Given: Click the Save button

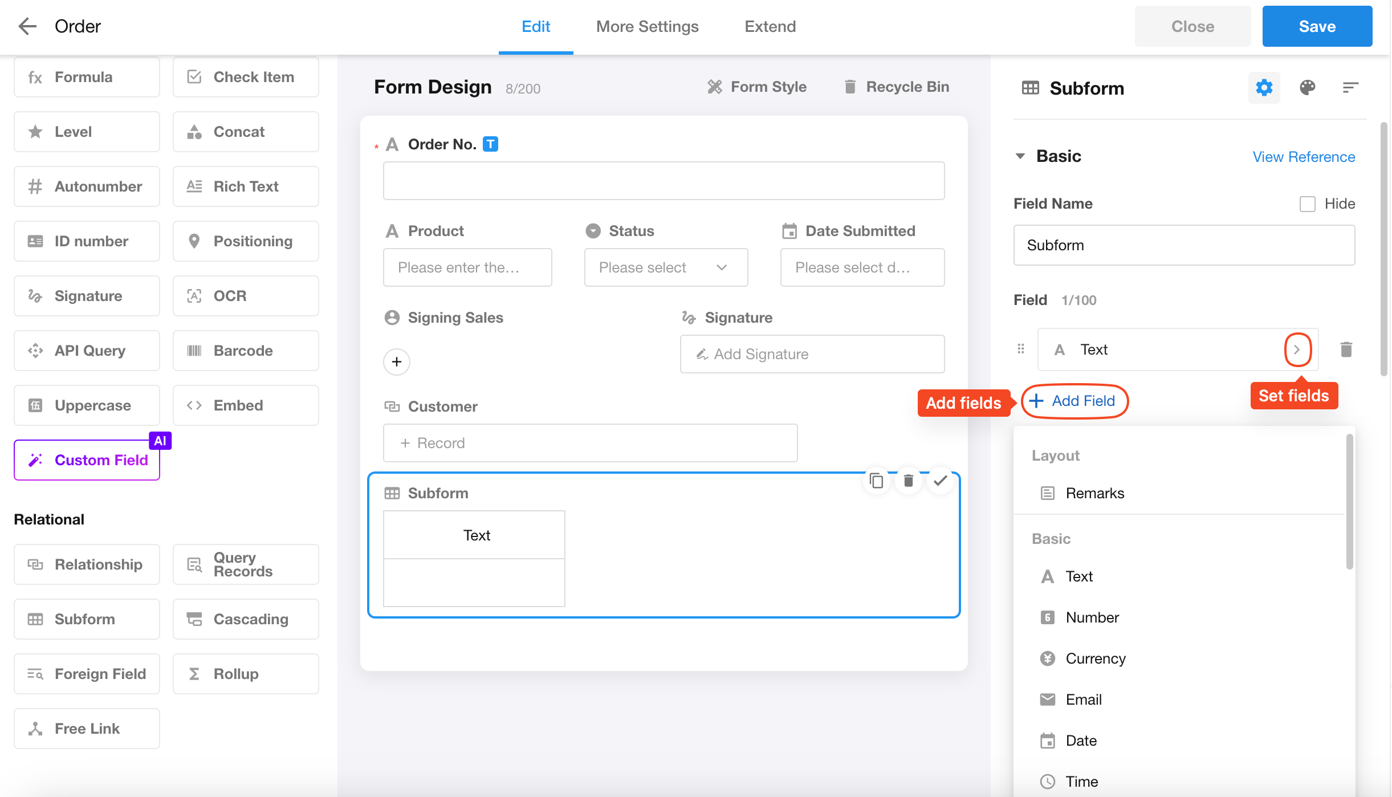Looking at the screenshot, I should [1317, 26].
